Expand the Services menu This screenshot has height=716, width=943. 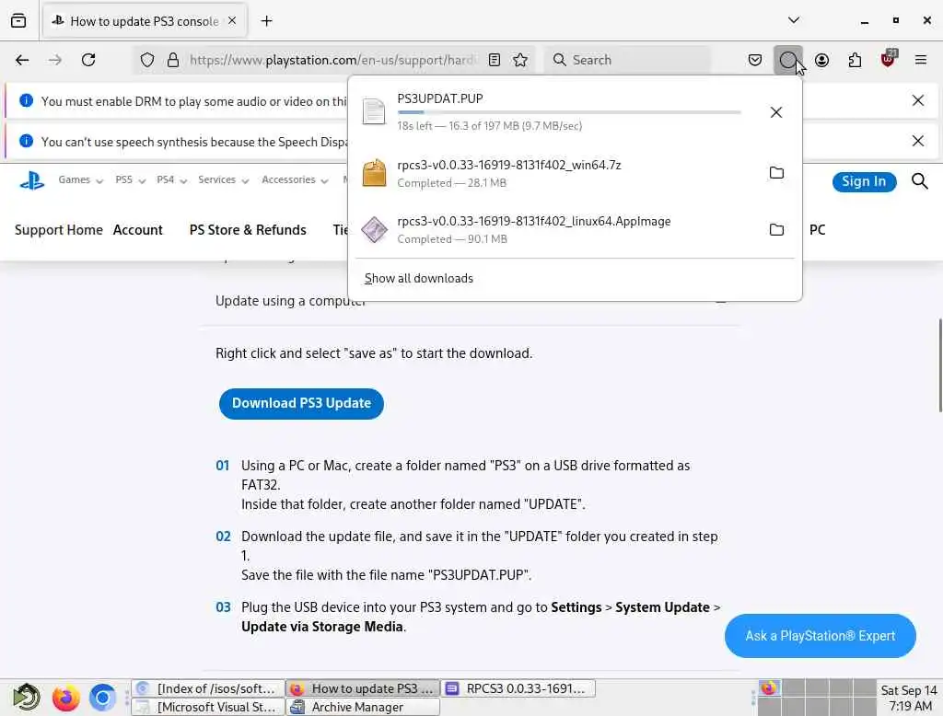(223, 179)
